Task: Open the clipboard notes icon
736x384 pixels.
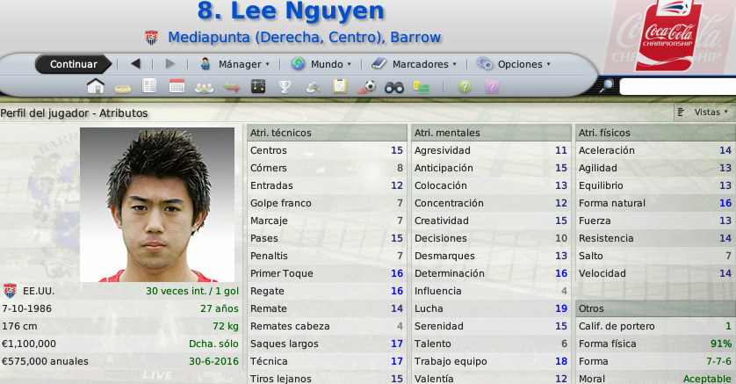Action: 339,86
